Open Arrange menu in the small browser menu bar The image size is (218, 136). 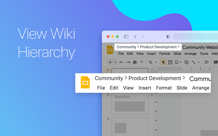[x=190, y=54]
